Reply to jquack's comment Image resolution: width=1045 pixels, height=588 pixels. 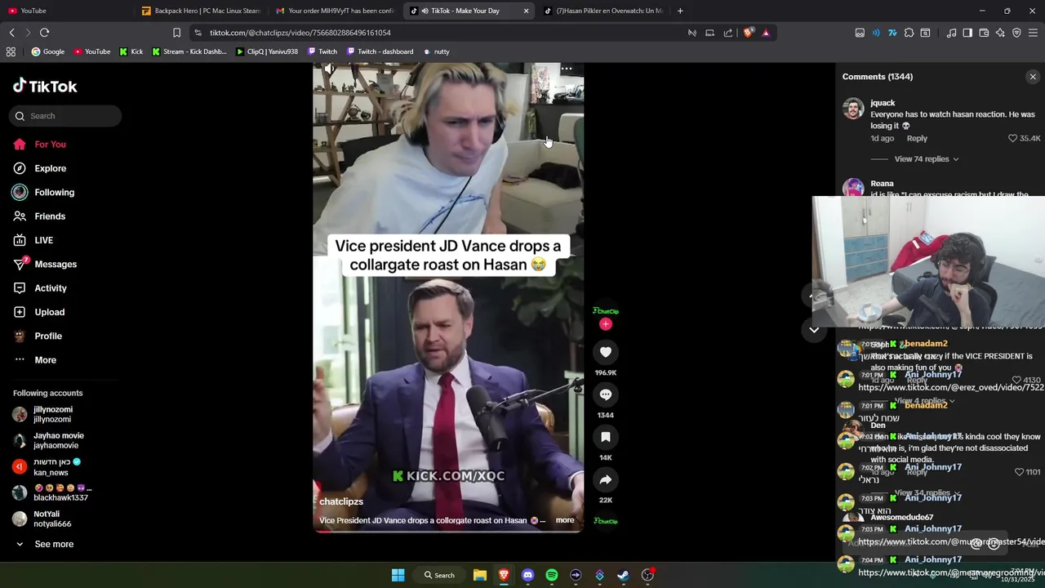(917, 139)
